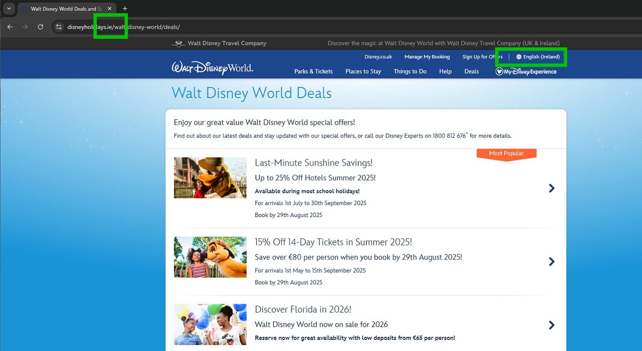642x351 pixels.
Task: Click 'For arrivals 1st May to 15th September 2025'
Action: point(310,271)
